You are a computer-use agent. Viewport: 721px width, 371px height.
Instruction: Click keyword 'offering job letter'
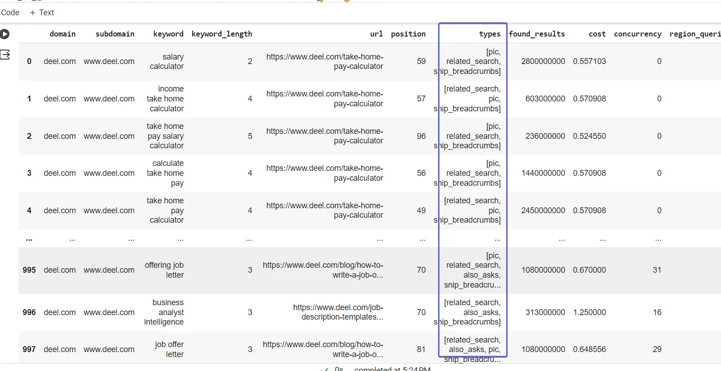164,270
